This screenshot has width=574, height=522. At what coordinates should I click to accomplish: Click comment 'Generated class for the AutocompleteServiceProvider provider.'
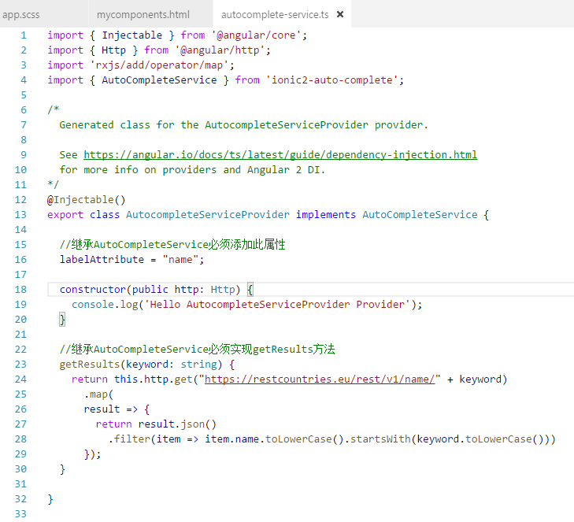[x=243, y=125]
